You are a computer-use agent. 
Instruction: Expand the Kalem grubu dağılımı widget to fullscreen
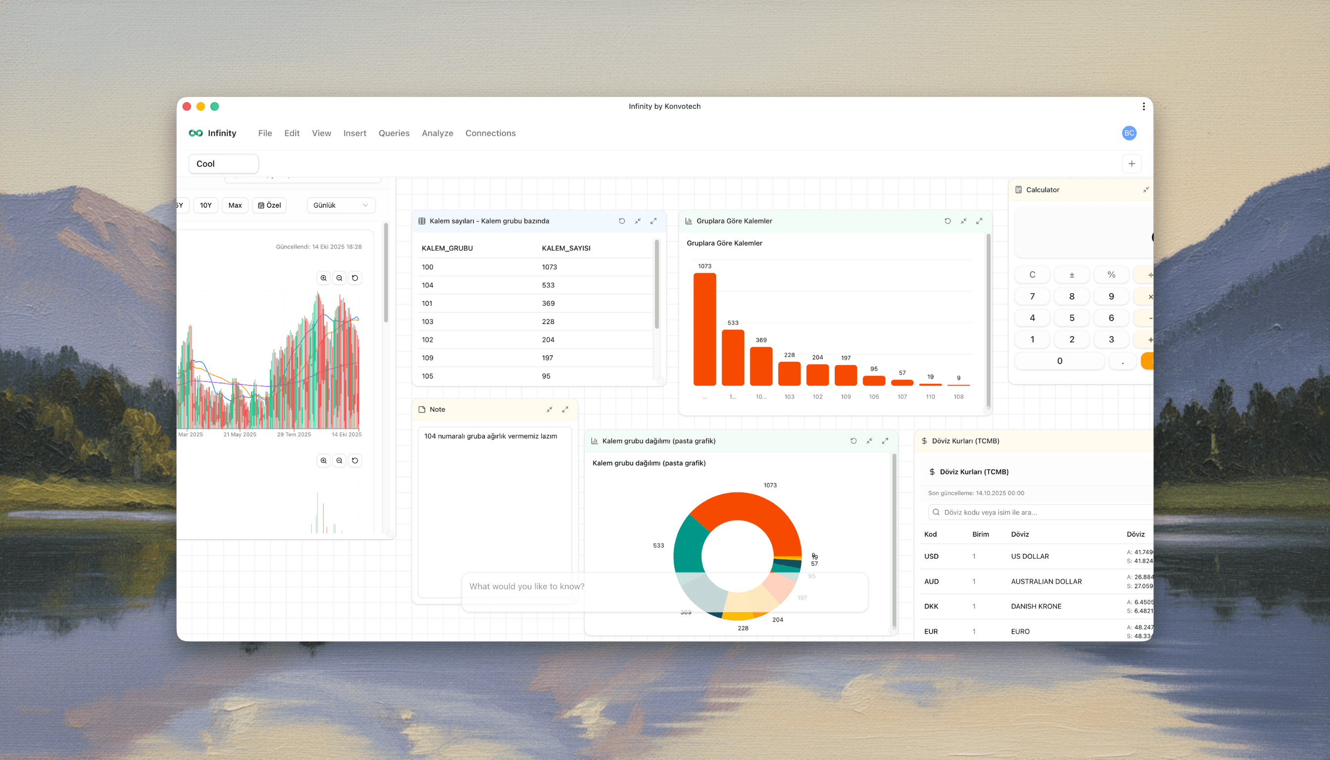click(x=885, y=440)
